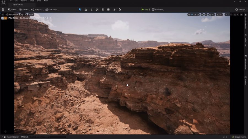This screenshot has width=248, height=139.
Task: Click the status bar stats icon
Action: (223, 137)
